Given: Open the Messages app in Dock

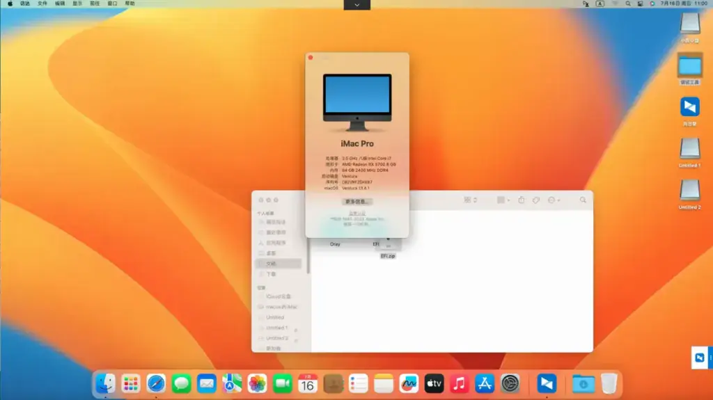Looking at the screenshot, I should 181,383.
